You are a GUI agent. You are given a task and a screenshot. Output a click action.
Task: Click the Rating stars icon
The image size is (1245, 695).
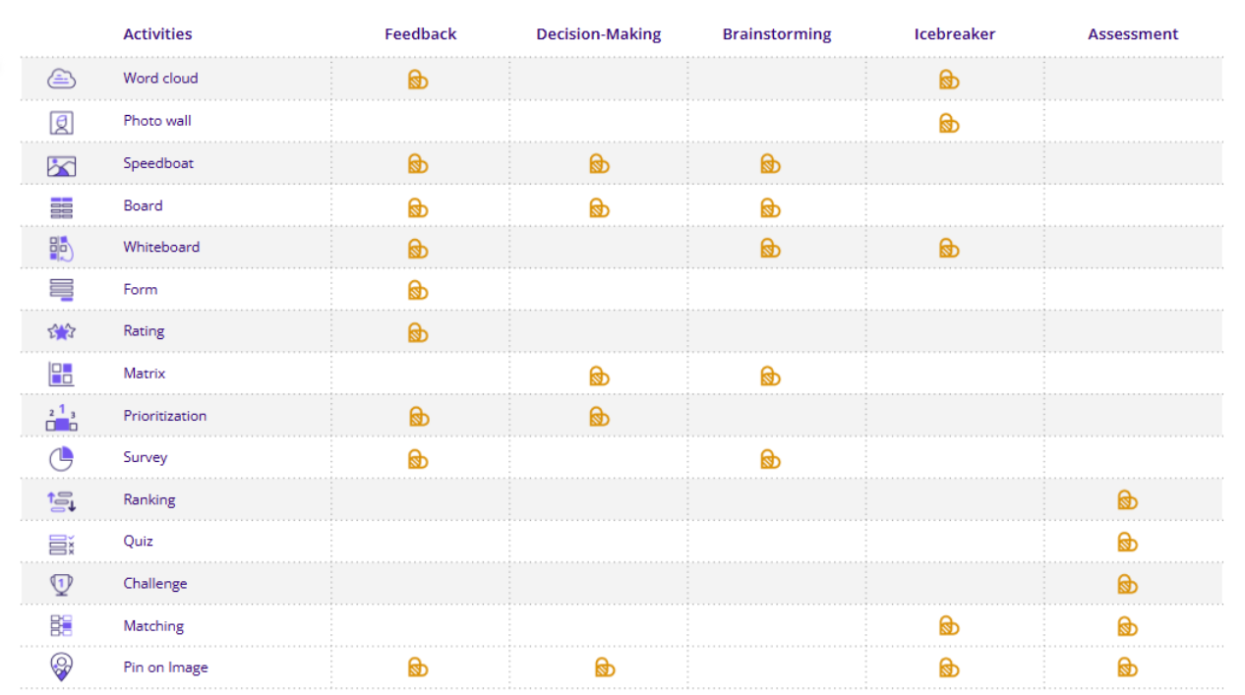pyautogui.click(x=61, y=332)
